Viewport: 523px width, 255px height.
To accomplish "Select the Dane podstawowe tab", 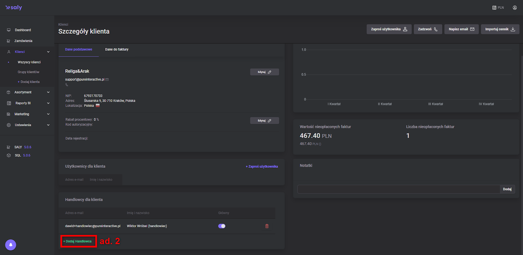I will pyautogui.click(x=78, y=49).
